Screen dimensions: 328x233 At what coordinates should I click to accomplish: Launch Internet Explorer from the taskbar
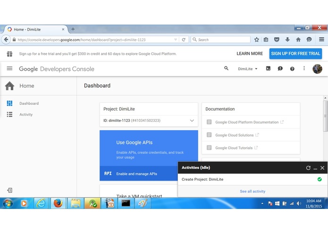pos(41,203)
